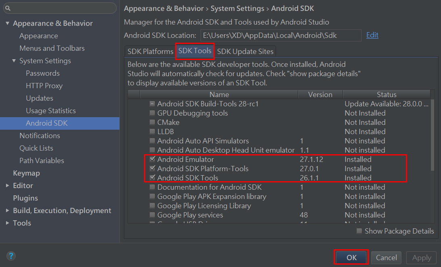
Task: Switch to the SDK Tools tab
Action: (x=195, y=51)
